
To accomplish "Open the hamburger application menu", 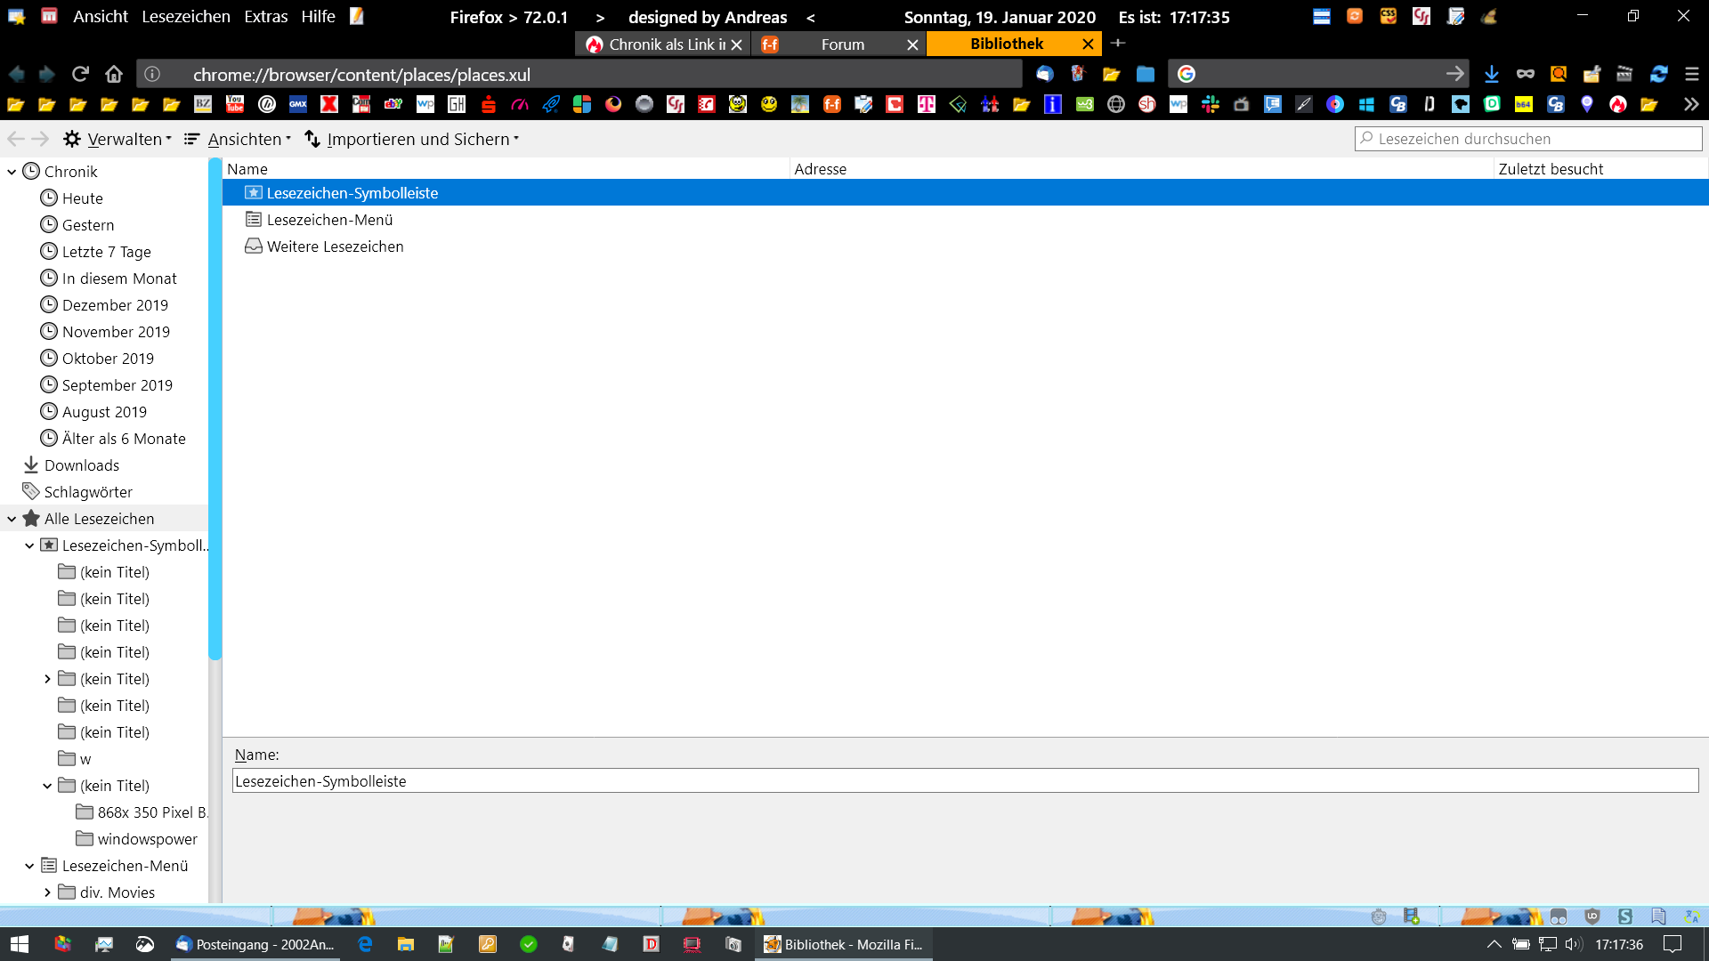I will click(x=1692, y=74).
